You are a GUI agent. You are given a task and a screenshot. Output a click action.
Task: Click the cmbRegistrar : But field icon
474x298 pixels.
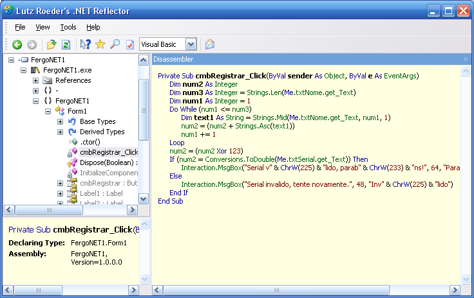[x=72, y=183]
